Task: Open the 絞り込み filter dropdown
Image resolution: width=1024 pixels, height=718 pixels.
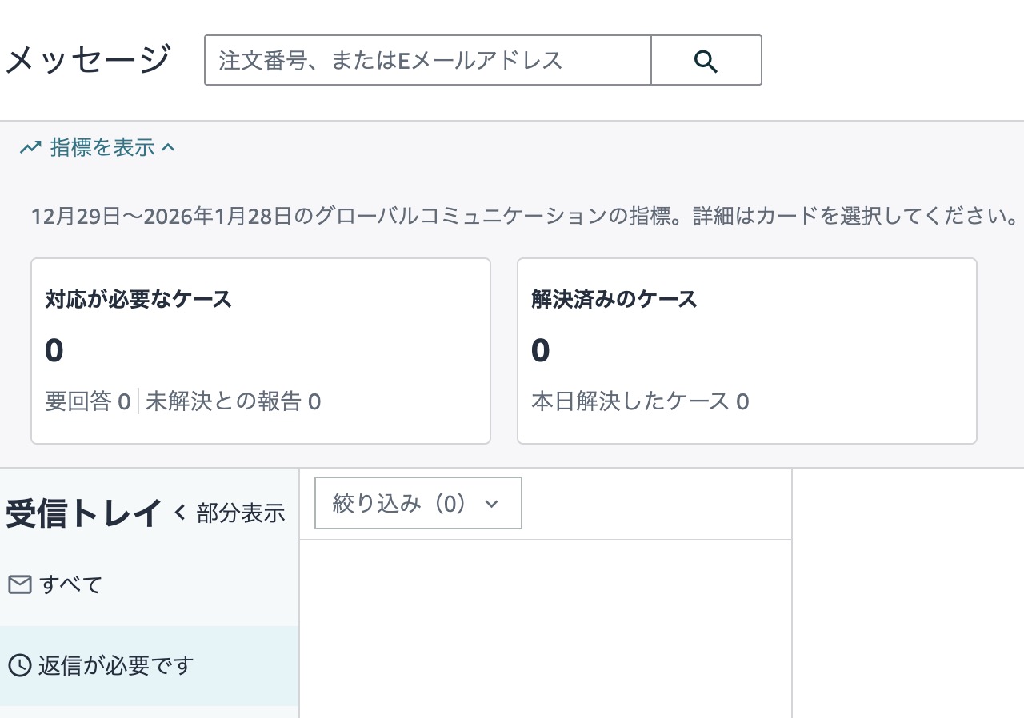Action: pos(417,502)
